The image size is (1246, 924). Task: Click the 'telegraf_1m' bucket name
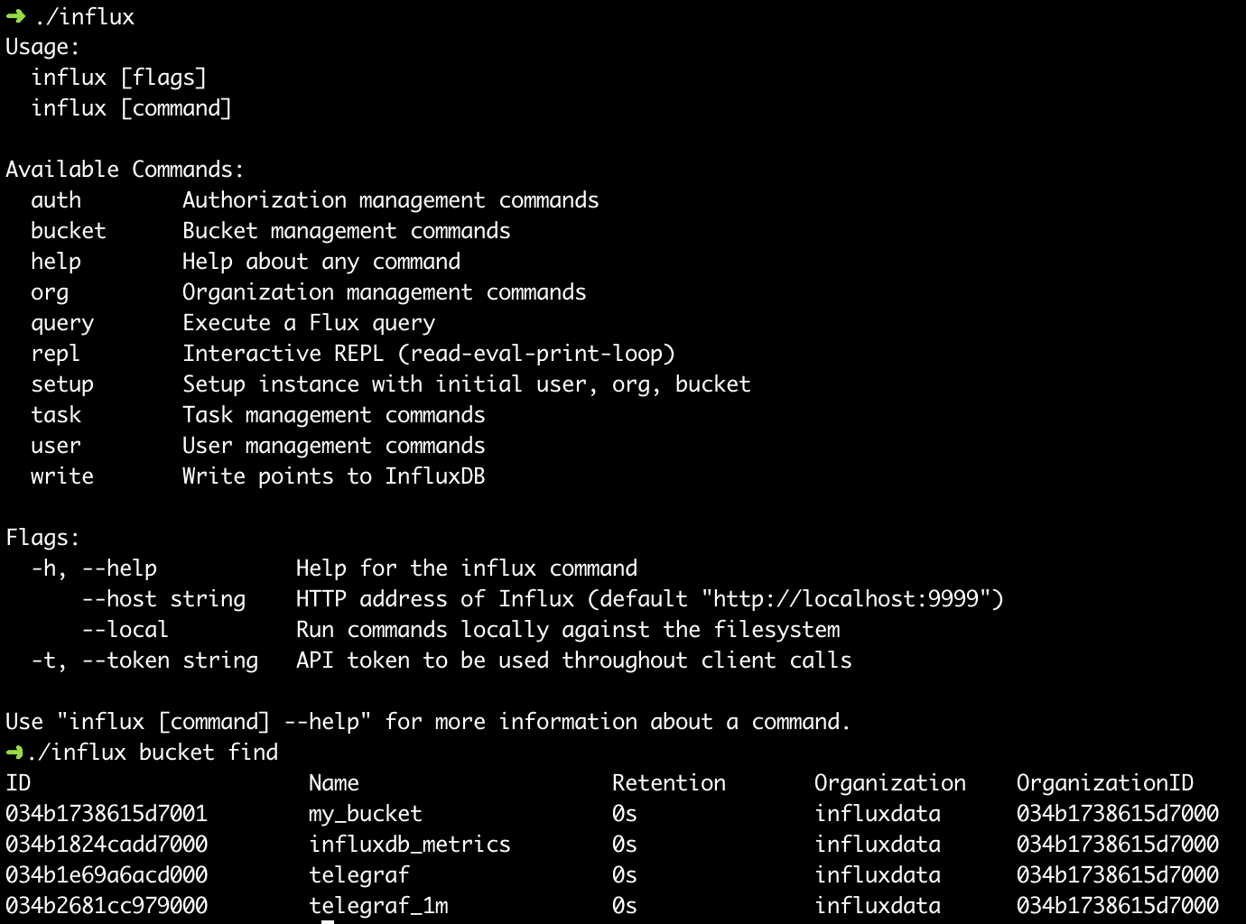pos(378,906)
